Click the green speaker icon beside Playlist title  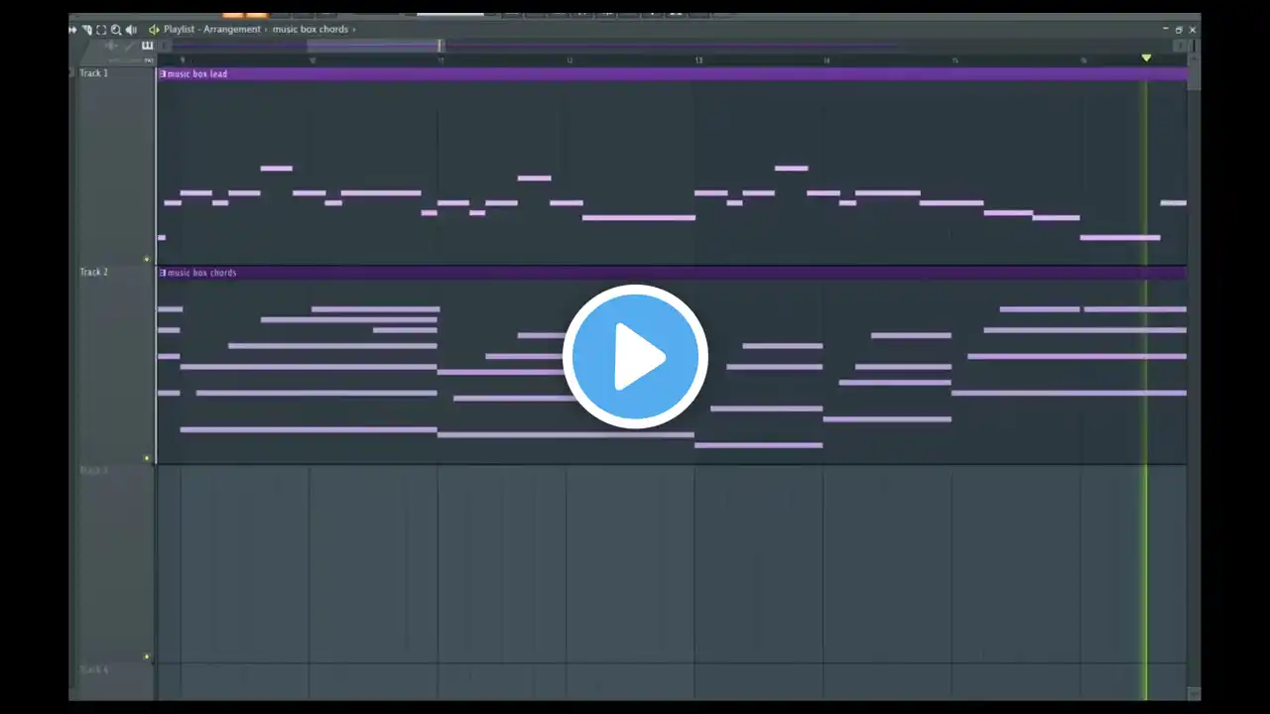coord(154,30)
